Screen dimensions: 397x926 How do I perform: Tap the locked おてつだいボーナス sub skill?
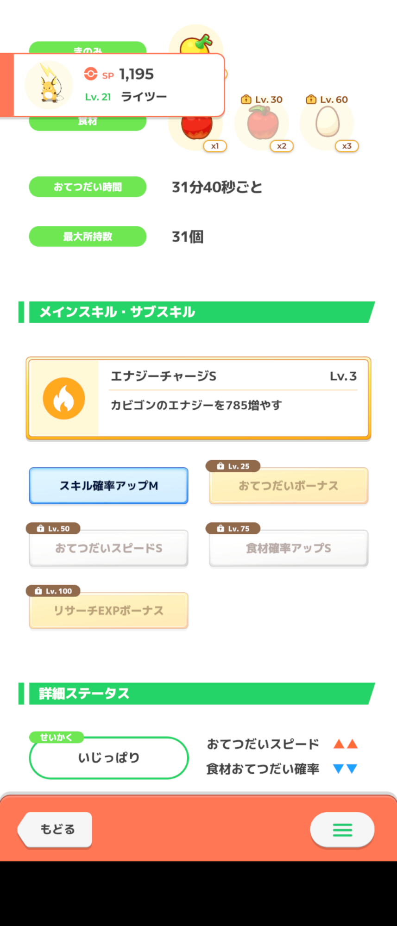289,486
